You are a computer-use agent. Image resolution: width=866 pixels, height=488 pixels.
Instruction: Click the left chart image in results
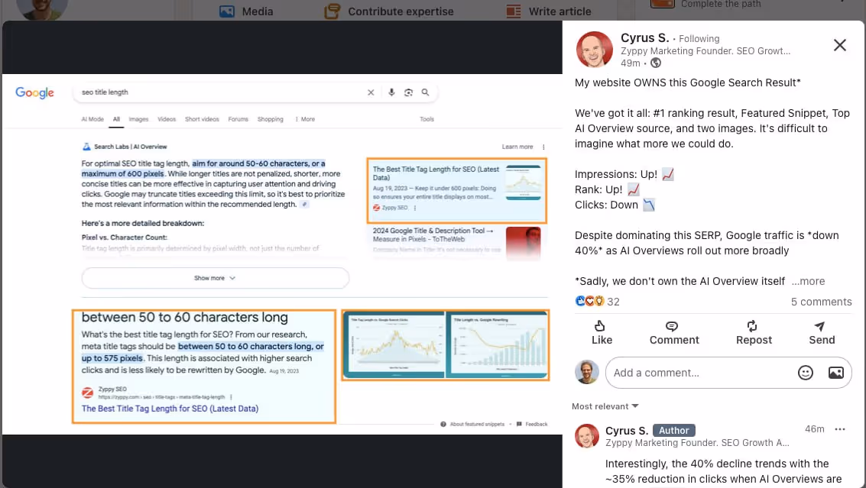(393, 345)
